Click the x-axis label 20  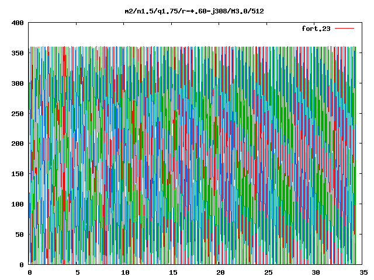pos(220,272)
